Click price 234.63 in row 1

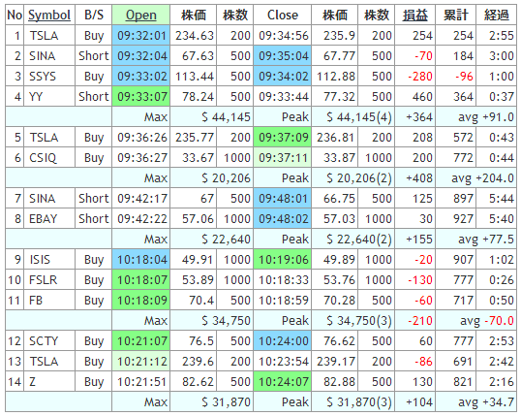point(195,36)
